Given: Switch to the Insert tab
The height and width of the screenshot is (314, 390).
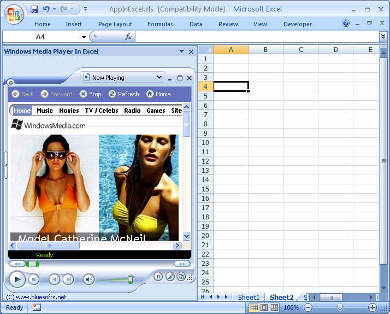Looking at the screenshot, I should tap(74, 24).
